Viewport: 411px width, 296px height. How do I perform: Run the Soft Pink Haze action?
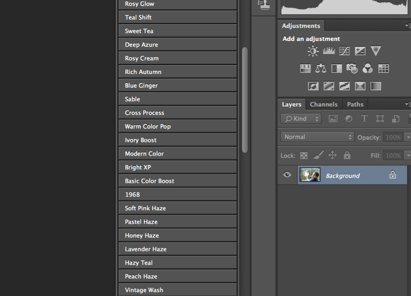(178, 208)
